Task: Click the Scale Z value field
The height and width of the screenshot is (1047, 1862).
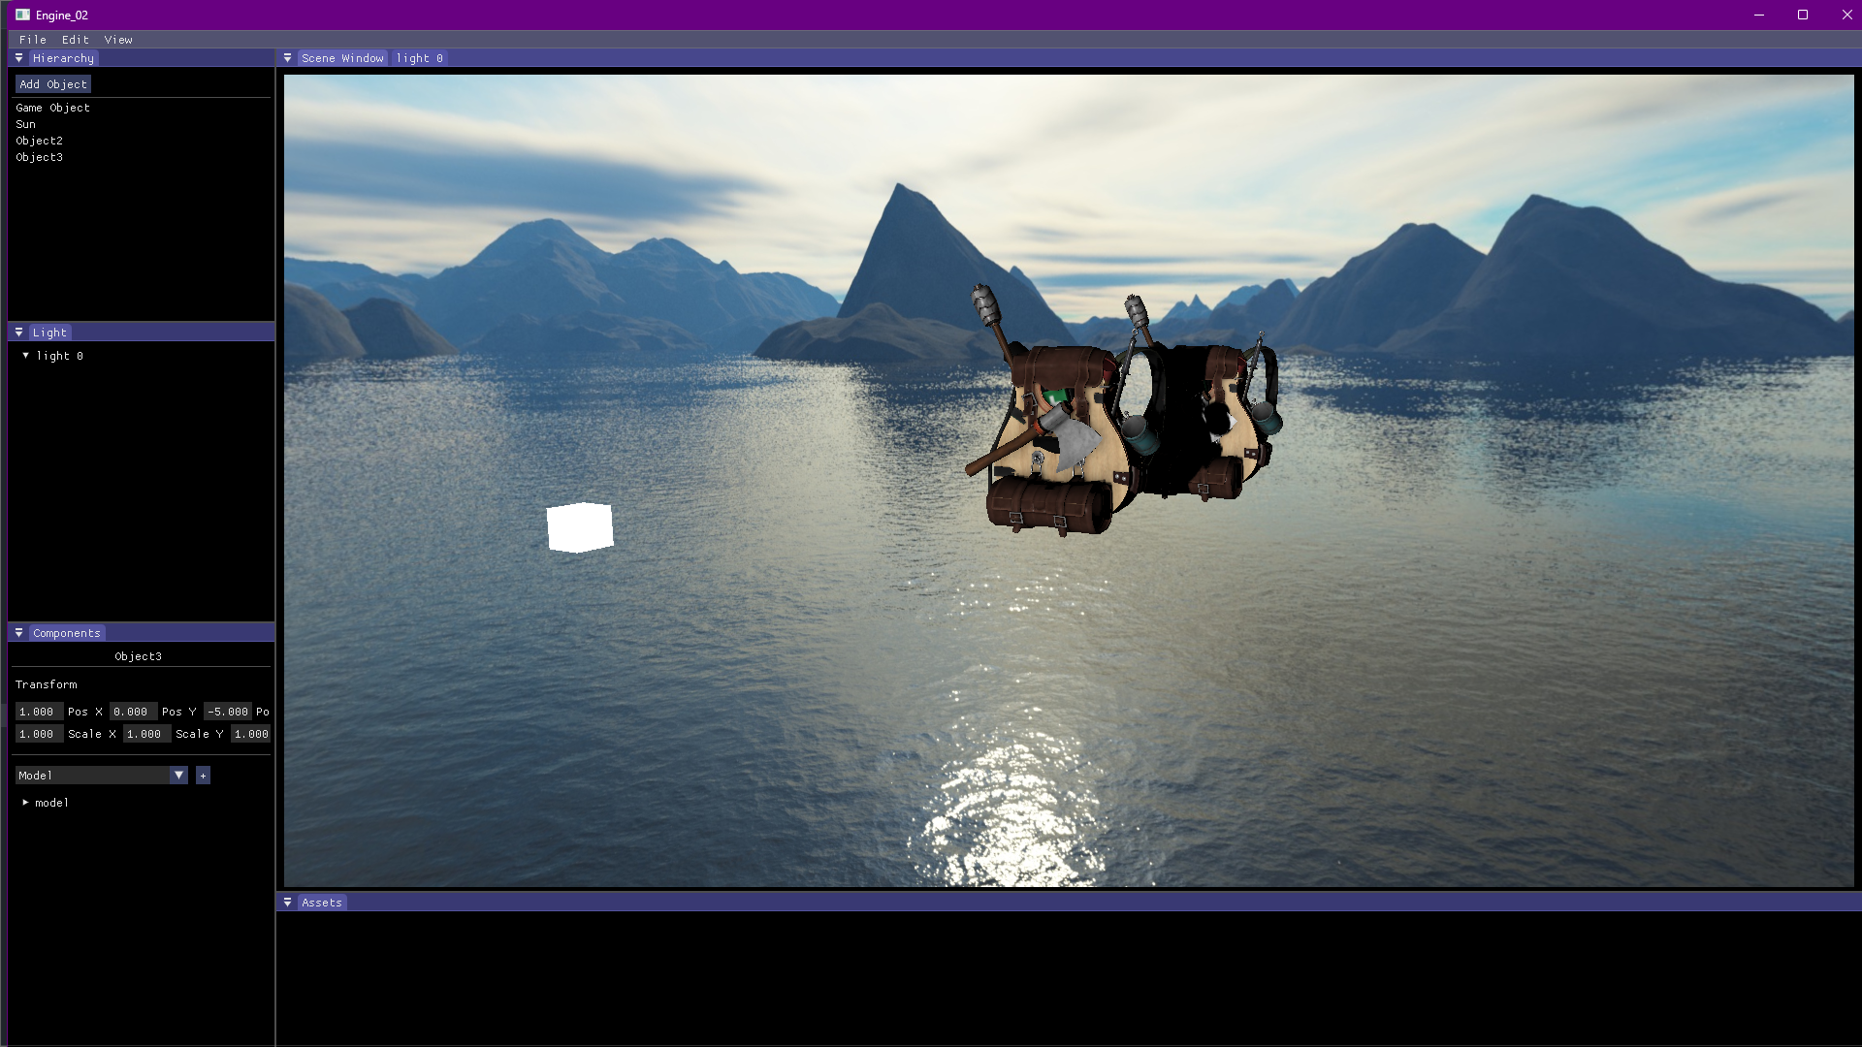Action: (x=251, y=734)
